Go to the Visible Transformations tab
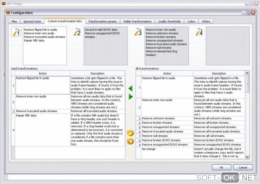Screen dimensions: 260x184 (137, 21)
